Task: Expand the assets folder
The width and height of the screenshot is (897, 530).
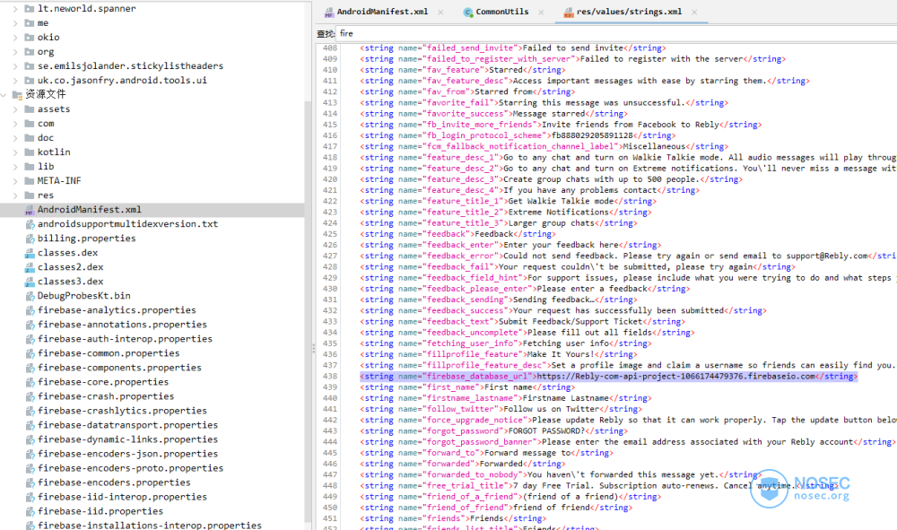Action: [x=15, y=109]
